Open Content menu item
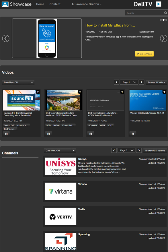Screen dimensions: 168x252 click(55, 4)
